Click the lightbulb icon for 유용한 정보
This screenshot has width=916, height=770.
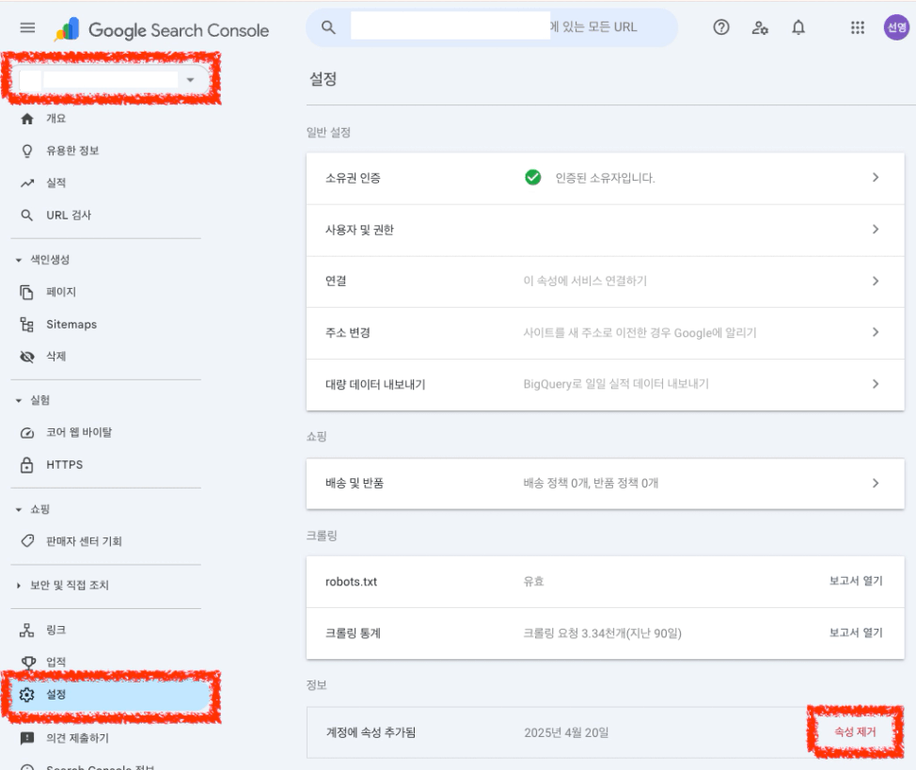27,151
